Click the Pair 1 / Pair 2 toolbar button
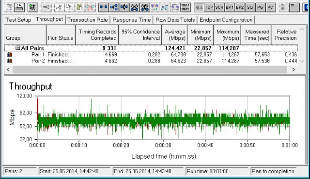Screen dimensions: 310x179 point(186,7)
